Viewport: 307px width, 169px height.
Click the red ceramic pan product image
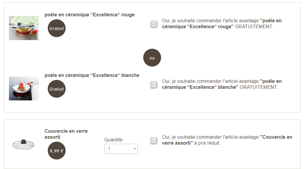(24, 28)
